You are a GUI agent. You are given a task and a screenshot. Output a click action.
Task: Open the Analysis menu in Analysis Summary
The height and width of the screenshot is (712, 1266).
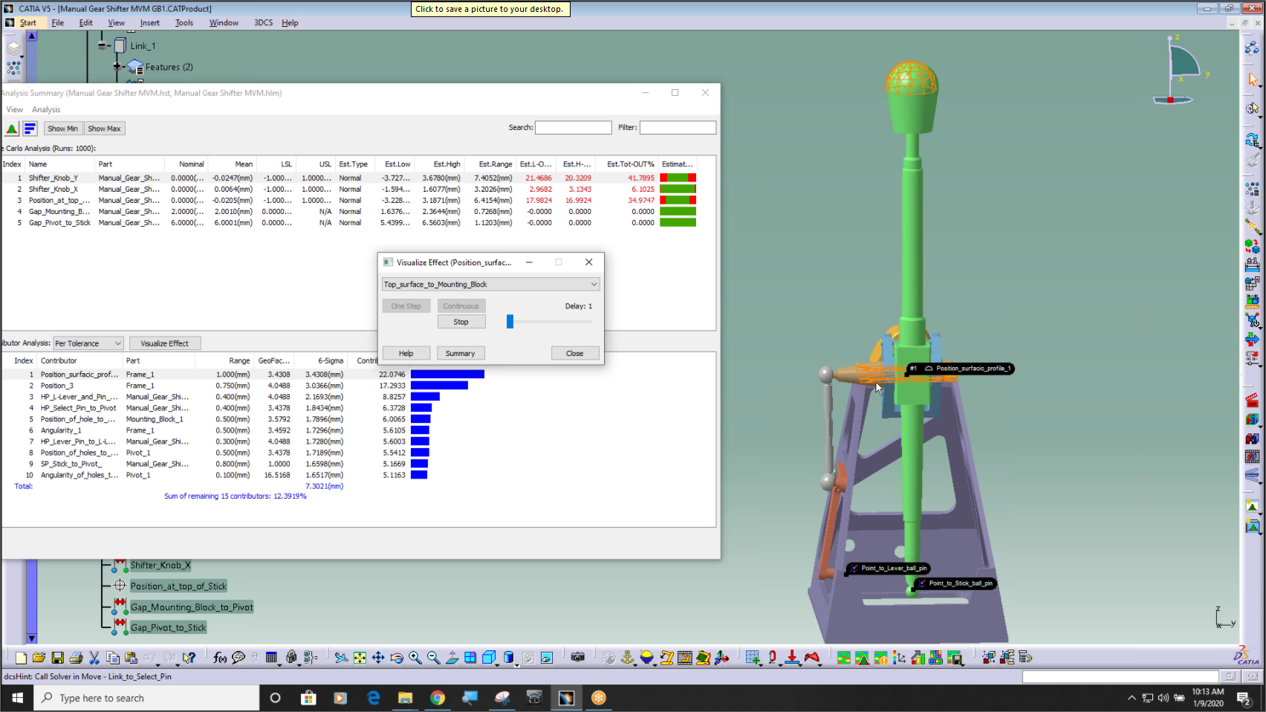pos(46,109)
